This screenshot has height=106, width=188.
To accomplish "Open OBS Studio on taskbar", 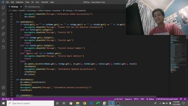I will [118, 103].
